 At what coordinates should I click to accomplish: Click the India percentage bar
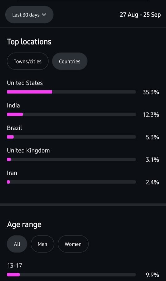(x=71, y=114)
